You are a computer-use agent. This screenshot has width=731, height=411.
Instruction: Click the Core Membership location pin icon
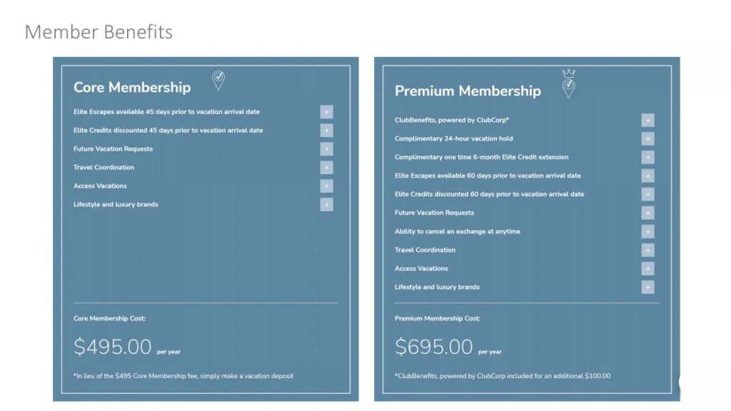click(218, 80)
